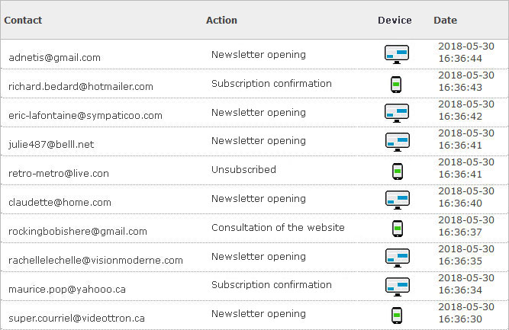The height and width of the screenshot is (330, 509).
Task: Click the Date column header
Action: (x=446, y=20)
